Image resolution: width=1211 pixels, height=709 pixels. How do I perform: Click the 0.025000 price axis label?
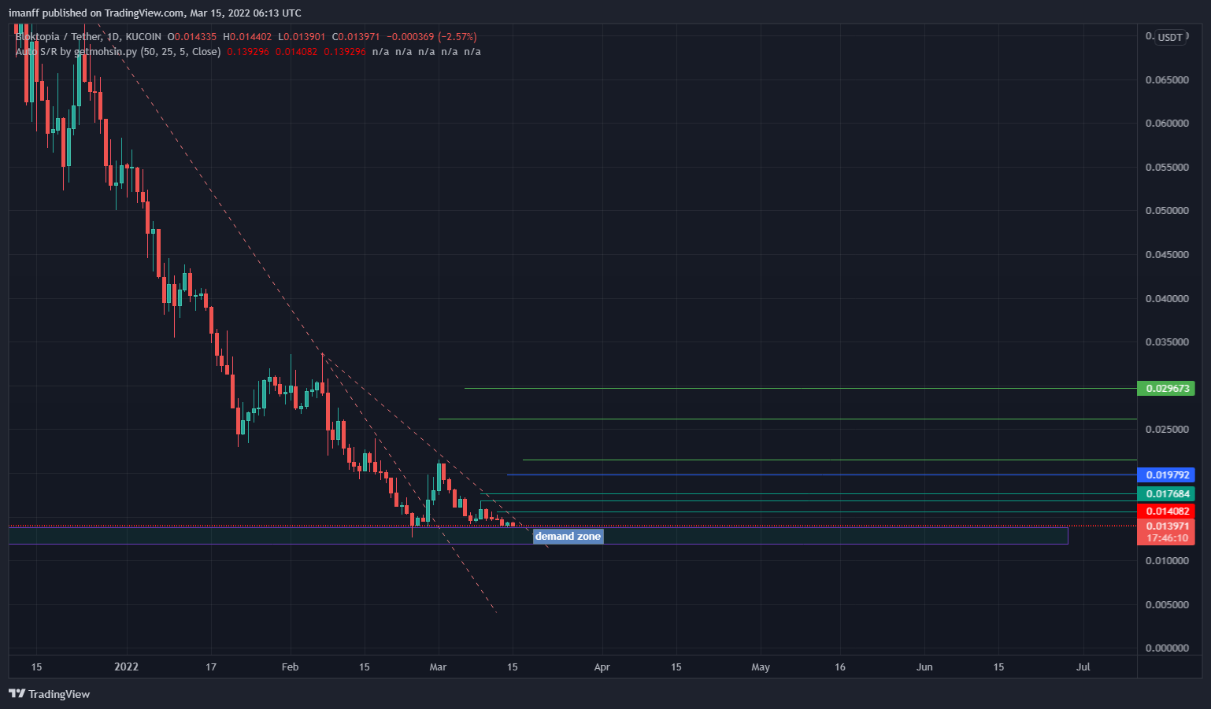click(1167, 430)
